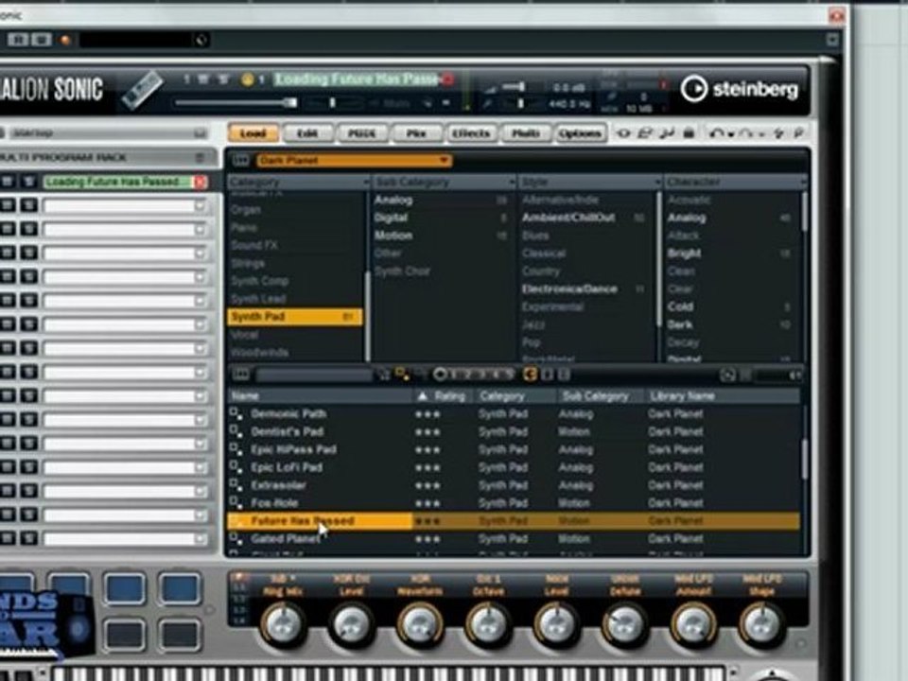This screenshot has width=908, height=681.
Task: Sort results by the Rating column
Action: [444, 396]
